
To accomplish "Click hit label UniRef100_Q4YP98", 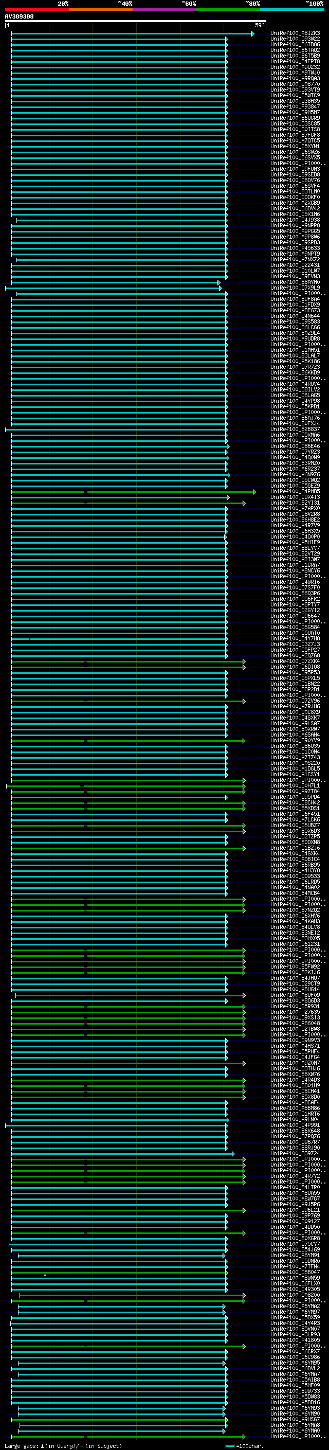I will pyautogui.click(x=295, y=401).
